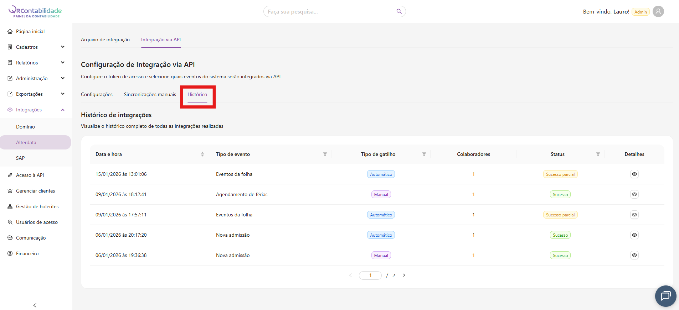Focus the Faça sua pesquisa search field
679x310 pixels.
point(330,11)
